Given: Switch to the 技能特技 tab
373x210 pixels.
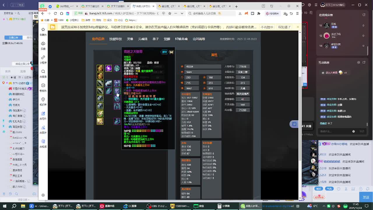Looking at the screenshot, I should [115, 39].
